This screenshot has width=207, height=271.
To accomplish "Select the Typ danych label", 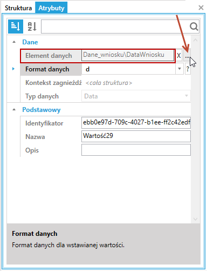I will coord(42,96).
